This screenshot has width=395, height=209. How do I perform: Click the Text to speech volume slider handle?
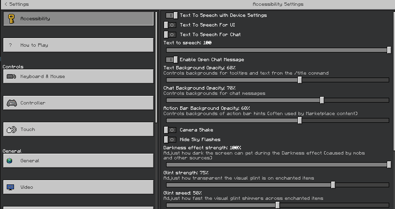point(389,50)
